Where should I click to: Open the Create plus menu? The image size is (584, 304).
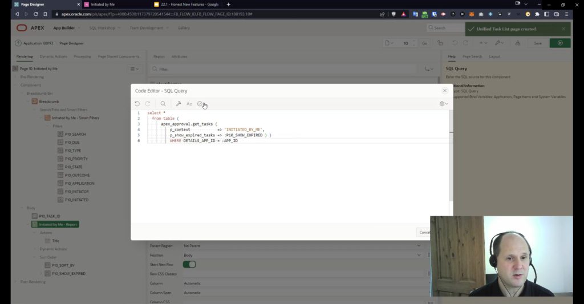point(483,43)
